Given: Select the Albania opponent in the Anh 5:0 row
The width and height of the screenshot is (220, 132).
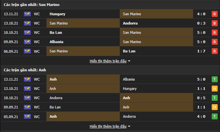Looking at the screenshot, I should click(x=129, y=79).
